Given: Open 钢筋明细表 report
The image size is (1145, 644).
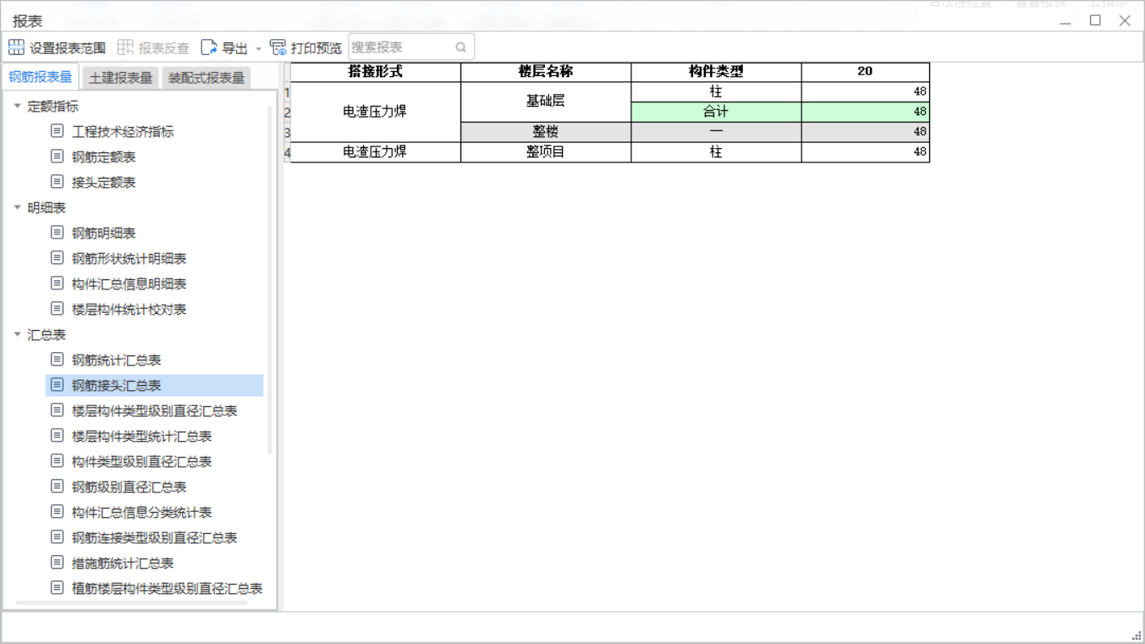Looking at the screenshot, I should pyautogui.click(x=104, y=234).
